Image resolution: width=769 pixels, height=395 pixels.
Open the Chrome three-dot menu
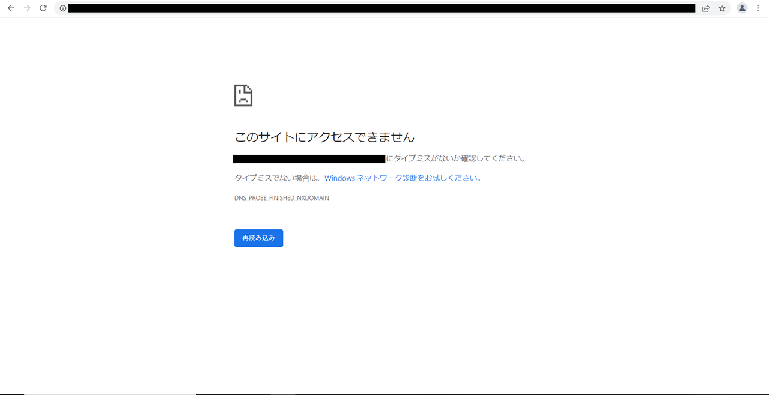click(758, 8)
